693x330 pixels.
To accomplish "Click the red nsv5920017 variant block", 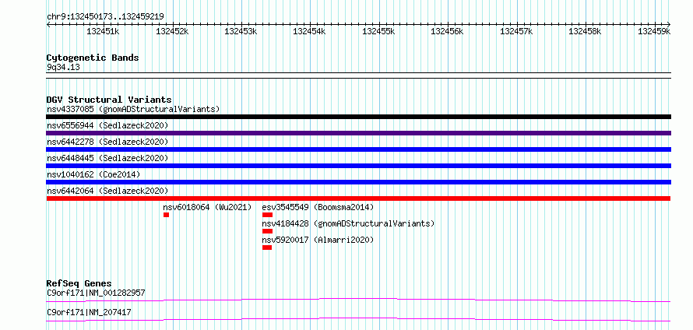I will tap(266, 247).
